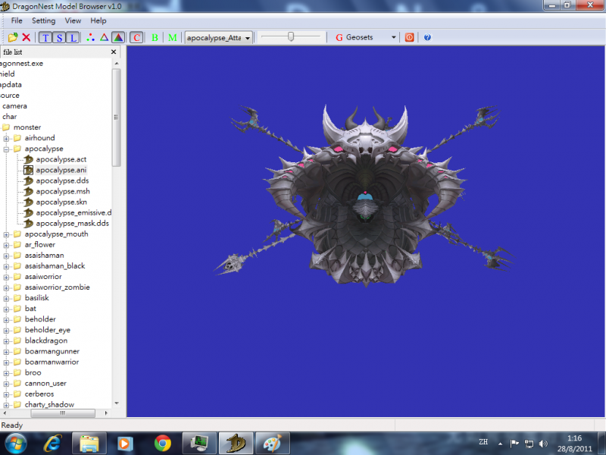Expand the asaishaman_black folder

(x=6, y=267)
